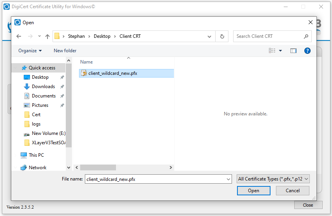
Task: Click DigiCert Utility title bar icon
Action: tap(7, 7)
